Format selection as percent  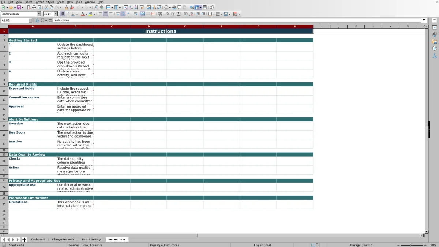[x=168, y=14]
